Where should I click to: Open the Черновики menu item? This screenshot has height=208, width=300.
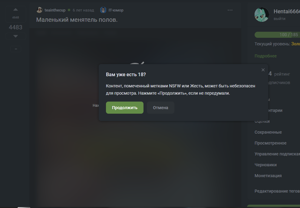coord(265,165)
